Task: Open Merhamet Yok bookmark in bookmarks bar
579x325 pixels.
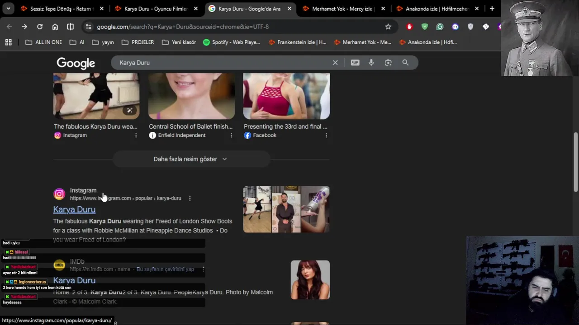Action: click(x=362, y=42)
